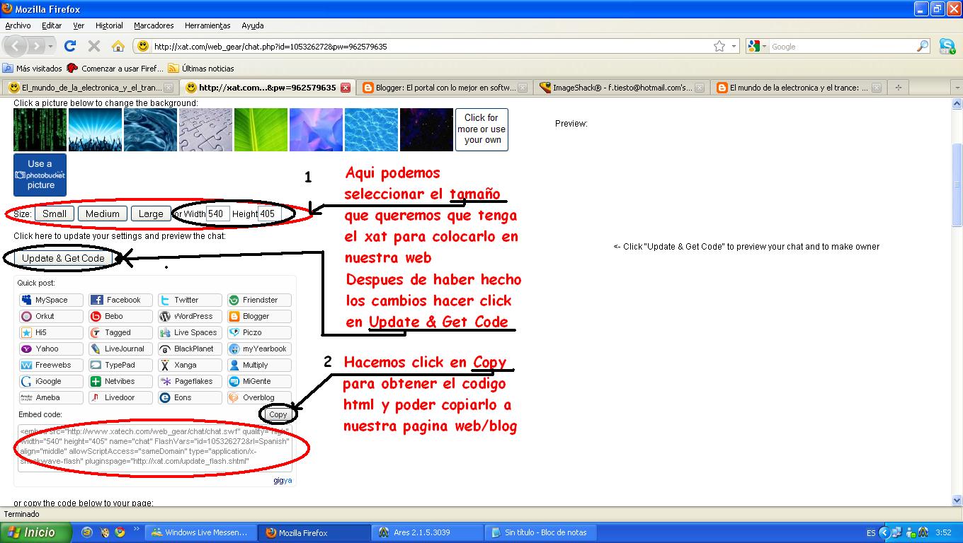This screenshot has height=543, width=963.
Task: Stop loading with the X toolbar icon
Action: coord(93,46)
